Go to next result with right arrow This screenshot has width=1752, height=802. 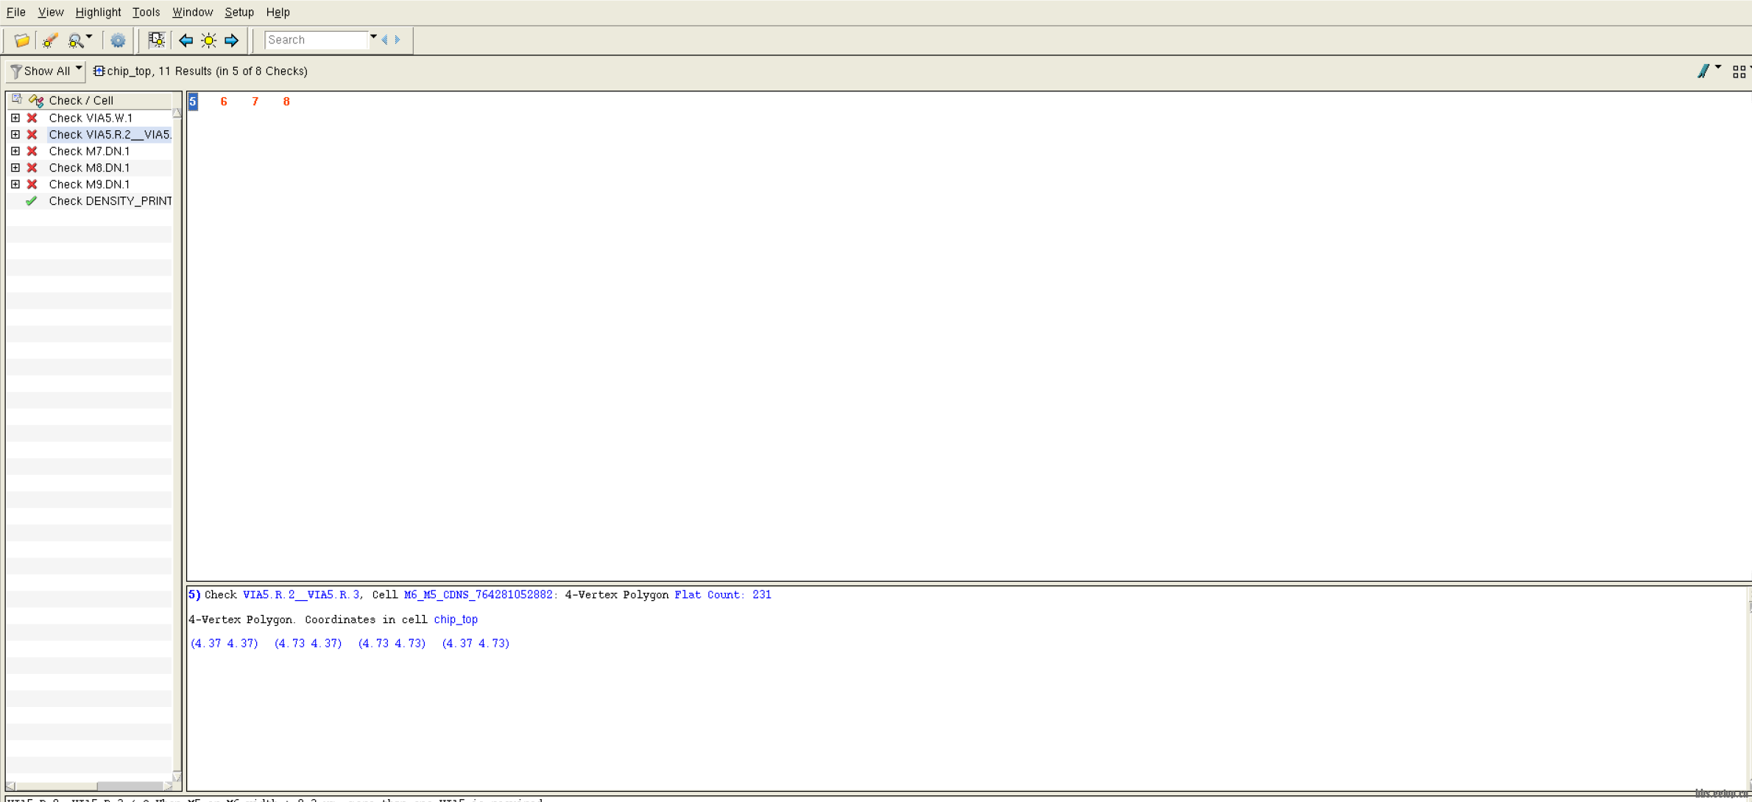tap(232, 41)
